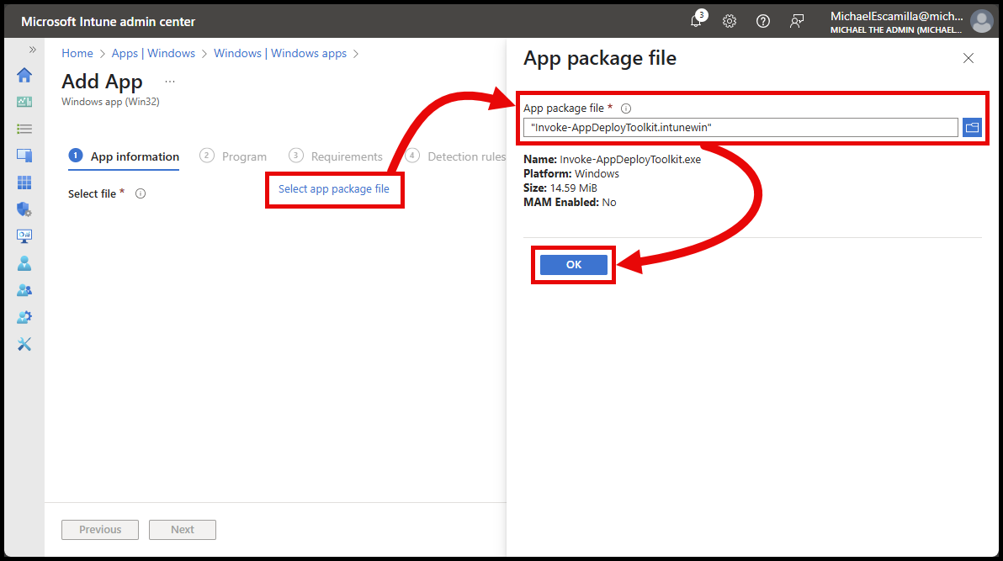Open the Dashboard icon in sidebar
The image size is (1003, 561).
pyautogui.click(x=24, y=102)
